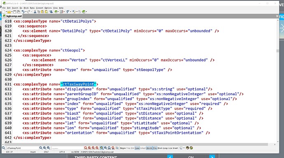
Task: Click the Save file floppy icon
Action: pos(14,12)
